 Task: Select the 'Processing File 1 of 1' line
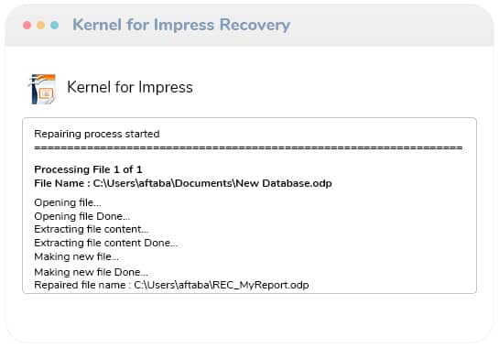(x=88, y=169)
